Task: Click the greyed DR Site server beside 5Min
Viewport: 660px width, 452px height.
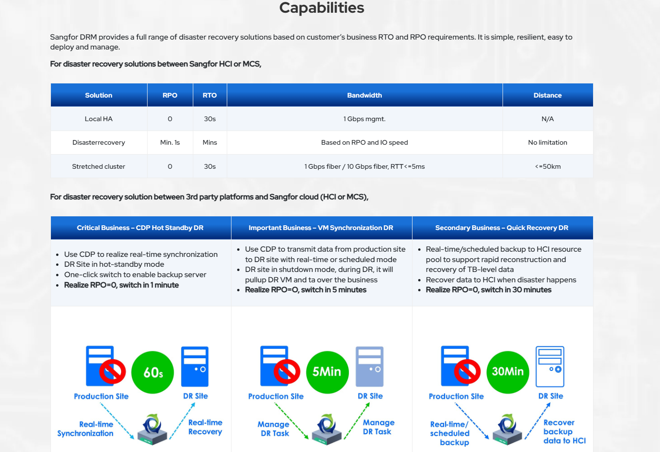Action: [370, 367]
